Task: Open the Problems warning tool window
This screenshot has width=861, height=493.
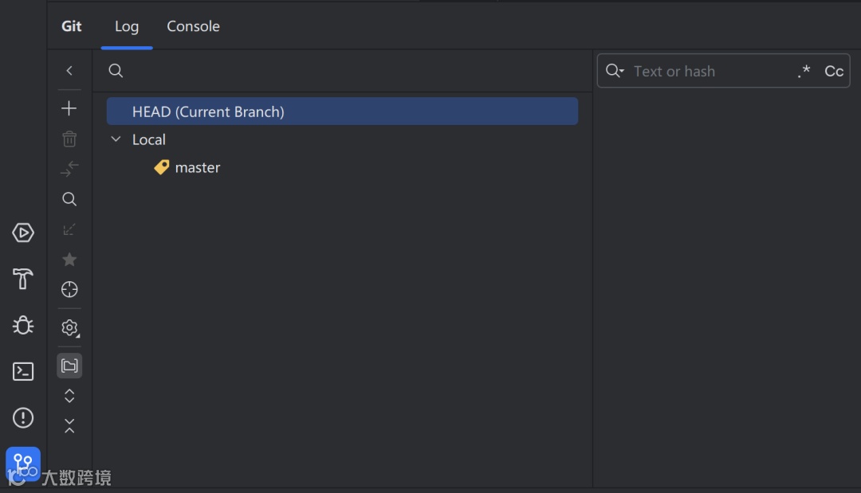Action: coord(23,417)
